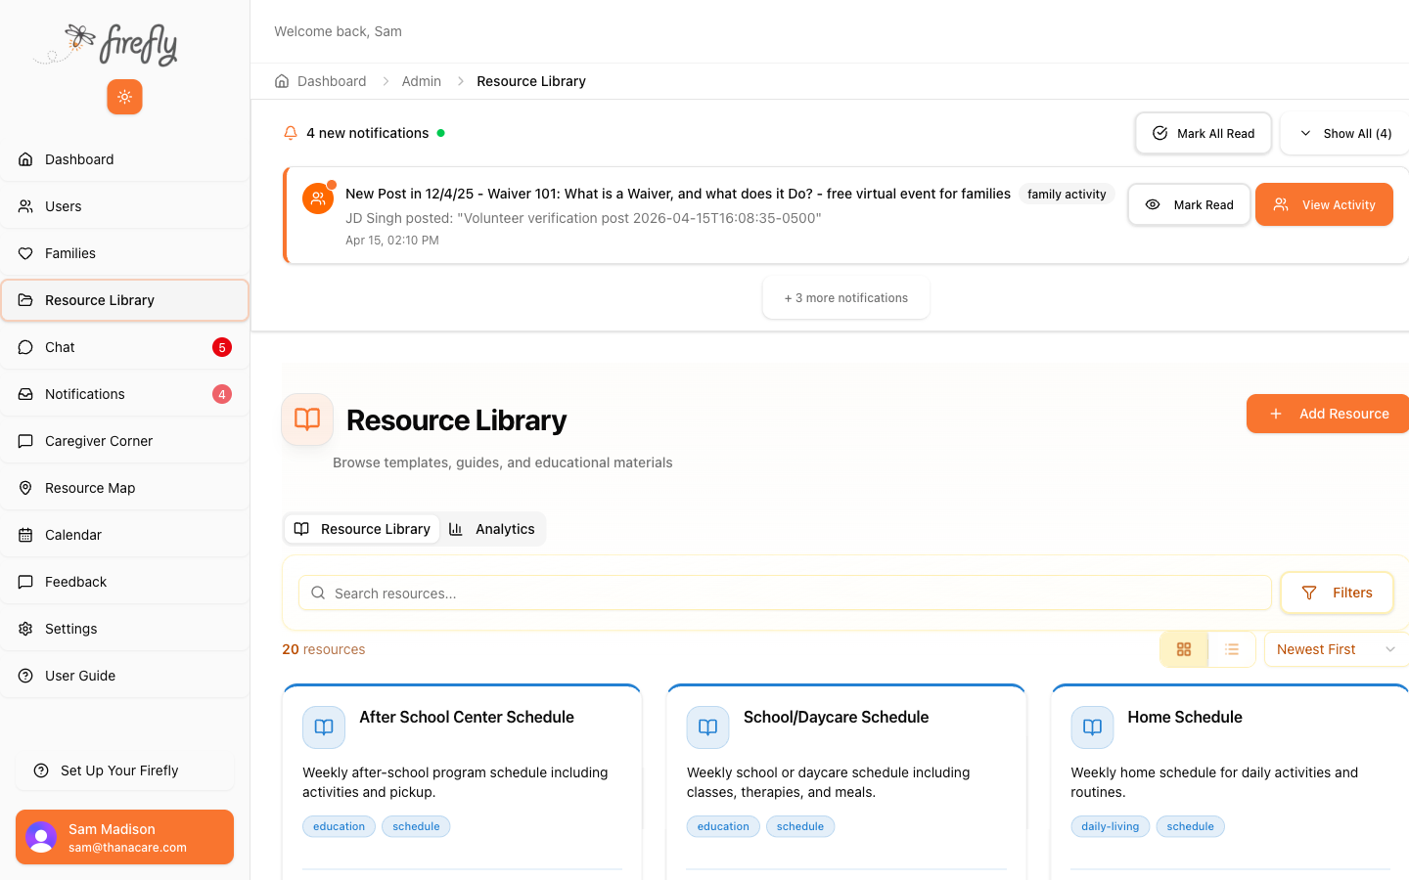Image resolution: width=1409 pixels, height=880 pixels.
Task: Click schedule tag on After School card
Action: pyautogui.click(x=416, y=826)
